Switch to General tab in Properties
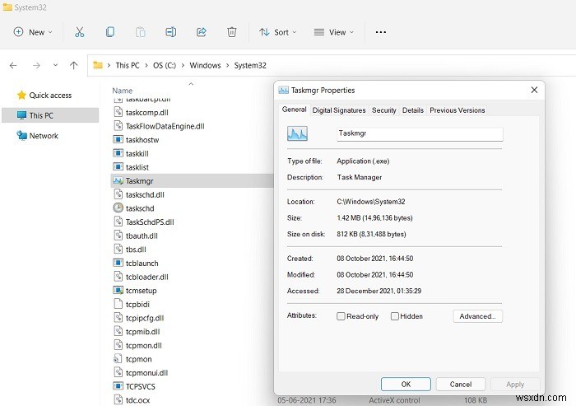576x406 pixels. click(x=295, y=110)
